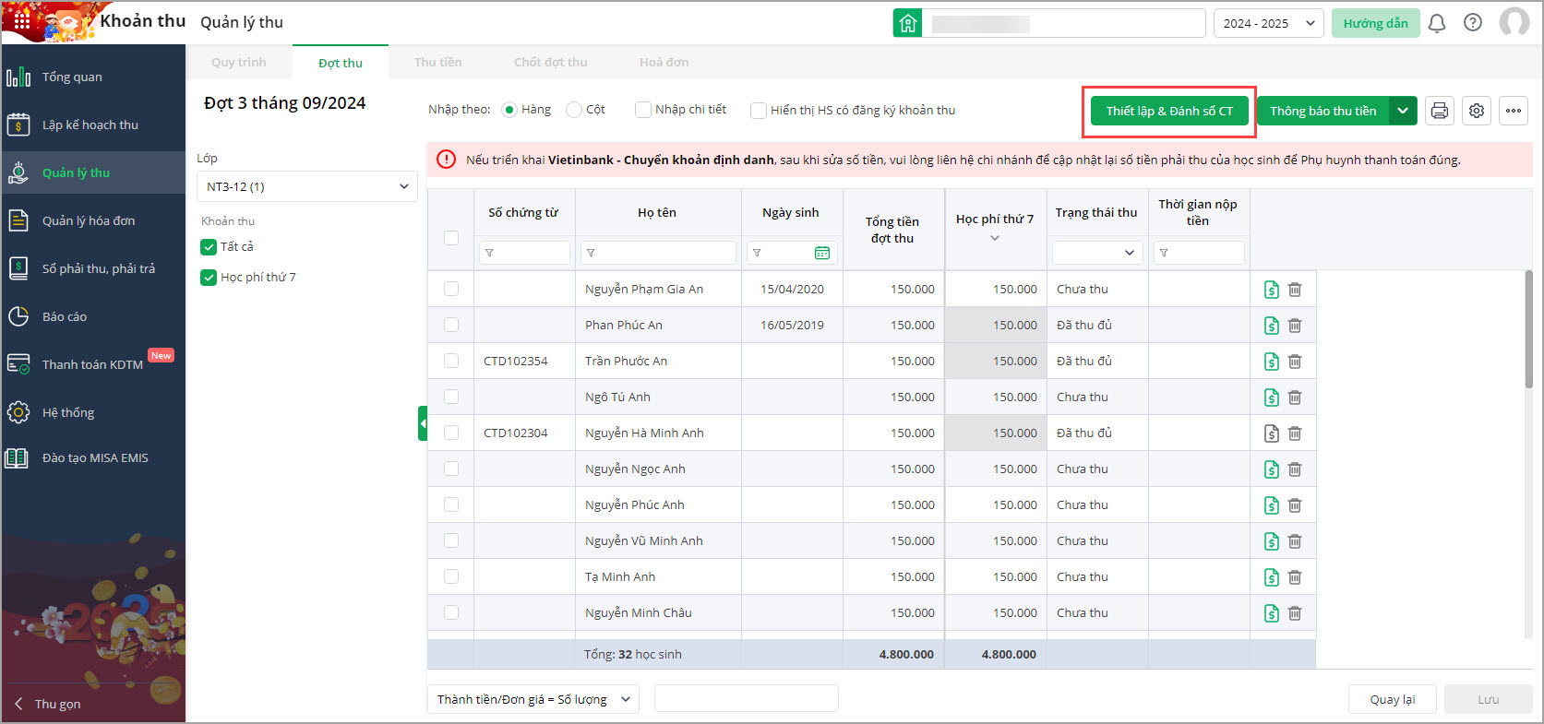
Task: Click the Số chứng từ filter field
Action: point(524,253)
